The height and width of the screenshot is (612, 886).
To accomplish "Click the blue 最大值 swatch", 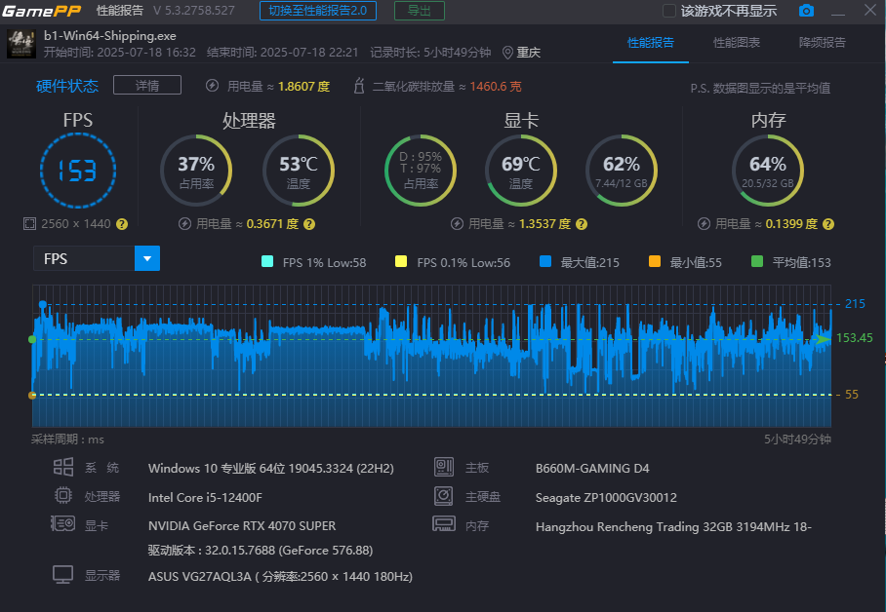I will (545, 261).
